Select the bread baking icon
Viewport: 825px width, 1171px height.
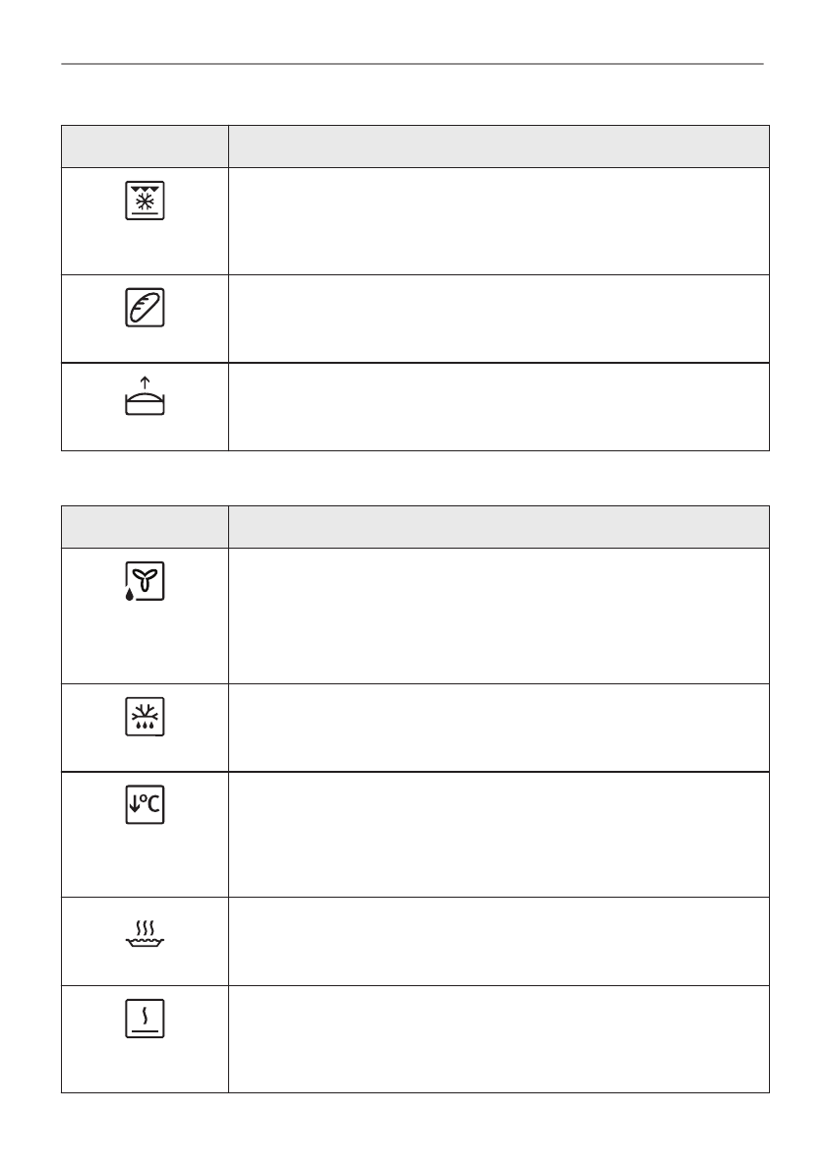click(x=145, y=308)
